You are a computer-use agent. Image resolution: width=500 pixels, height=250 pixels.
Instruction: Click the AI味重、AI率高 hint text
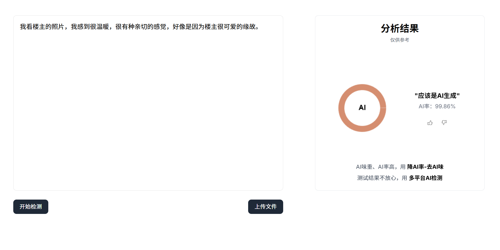[x=375, y=167]
